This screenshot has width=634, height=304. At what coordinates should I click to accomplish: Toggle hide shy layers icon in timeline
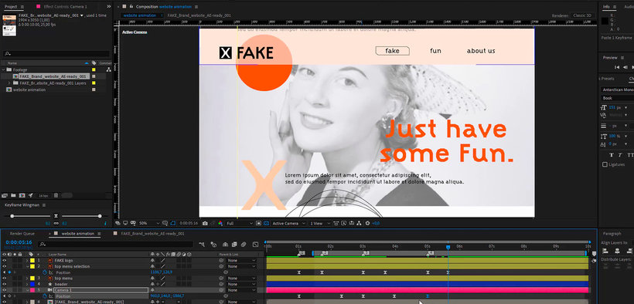point(225,245)
